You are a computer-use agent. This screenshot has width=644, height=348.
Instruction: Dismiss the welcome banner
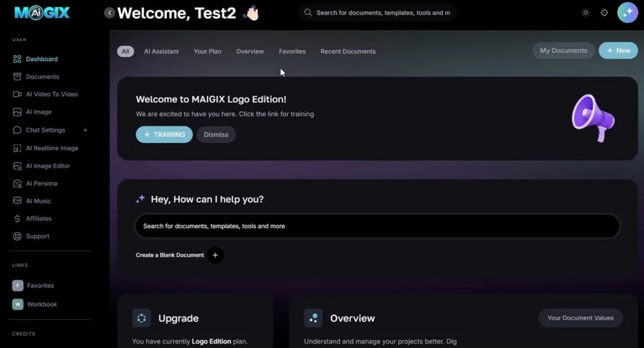tap(216, 134)
